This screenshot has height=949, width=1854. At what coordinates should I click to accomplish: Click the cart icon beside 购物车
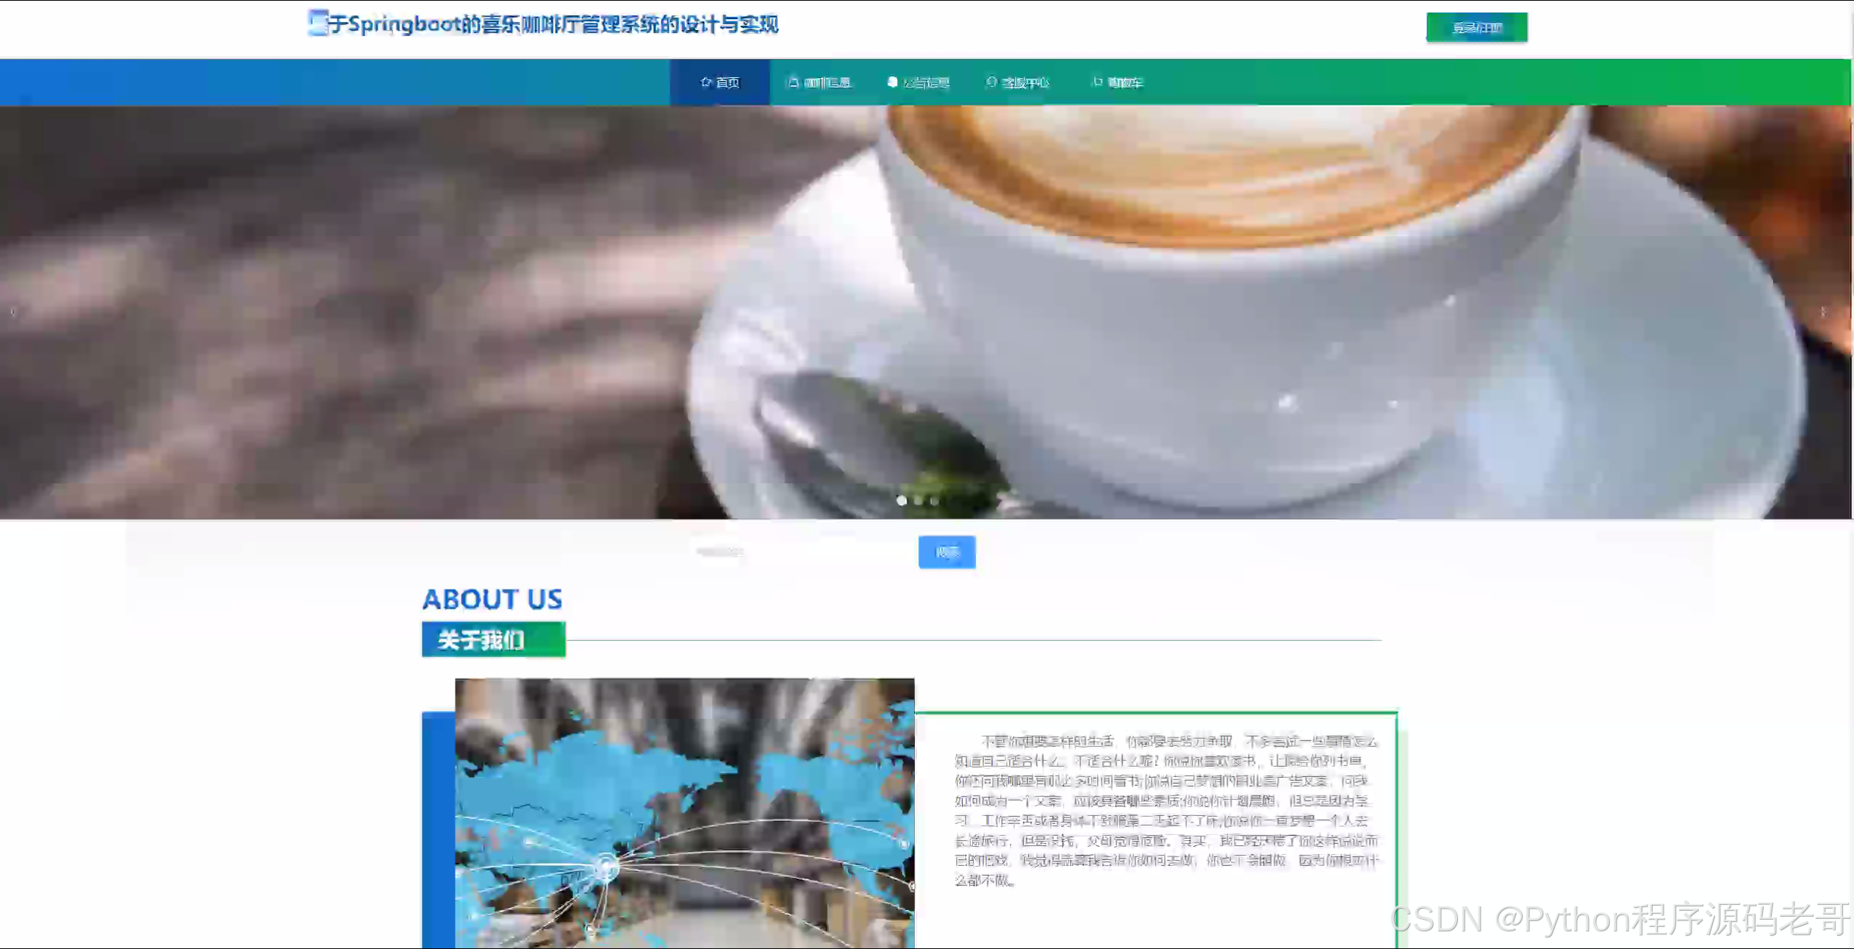pyautogui.click(x=1097, y=82)
